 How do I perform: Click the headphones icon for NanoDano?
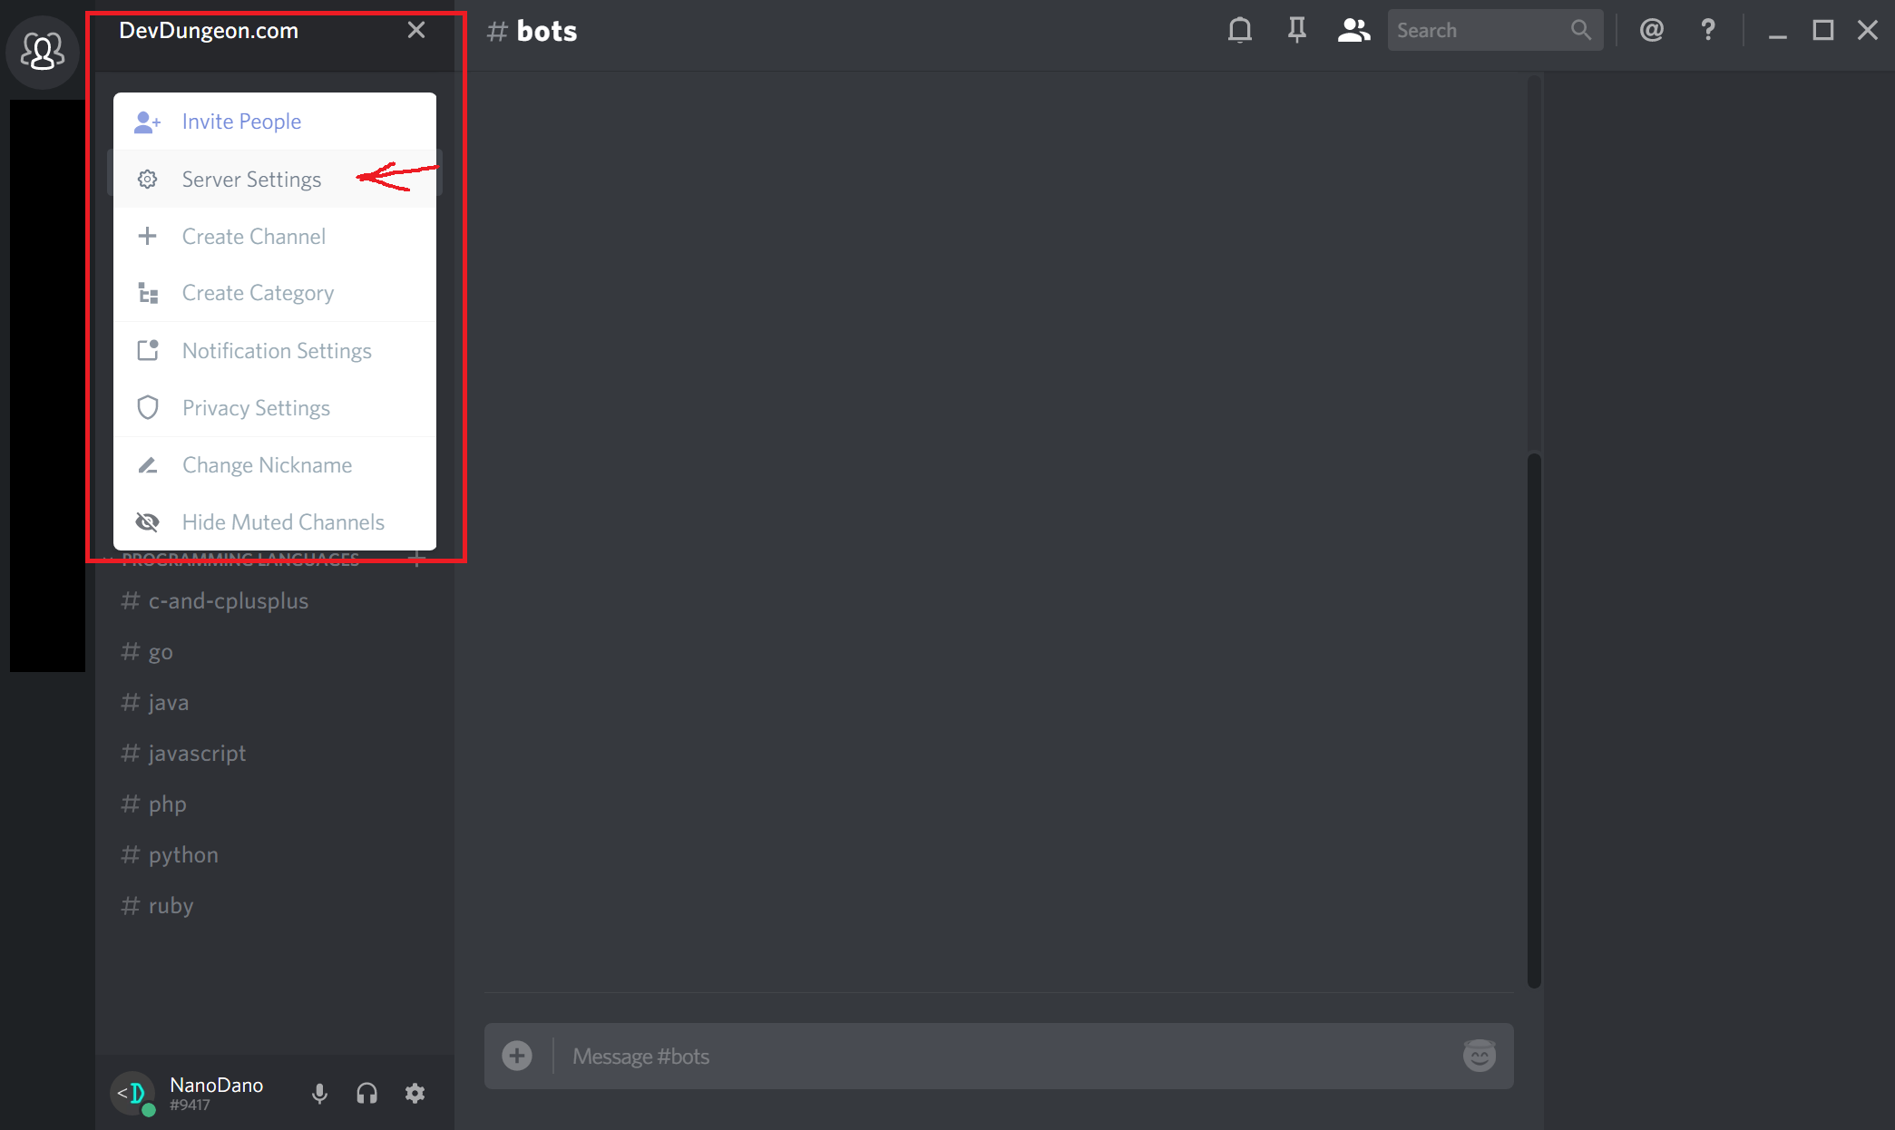(x=367, y=1094)
